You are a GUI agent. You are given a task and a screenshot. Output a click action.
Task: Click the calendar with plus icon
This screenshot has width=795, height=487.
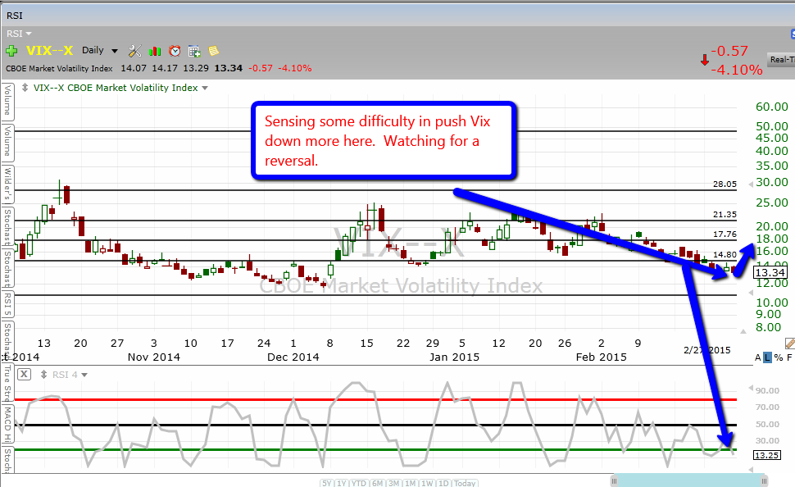coord(194,51)
